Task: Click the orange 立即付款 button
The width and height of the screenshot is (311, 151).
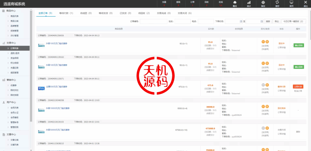Action: 298,87
